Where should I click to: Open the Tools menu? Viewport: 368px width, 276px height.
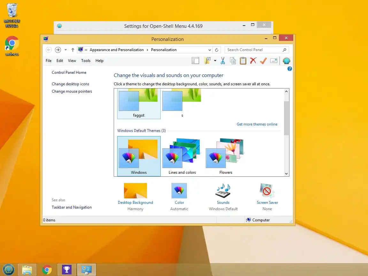click(x=86, y=61)
